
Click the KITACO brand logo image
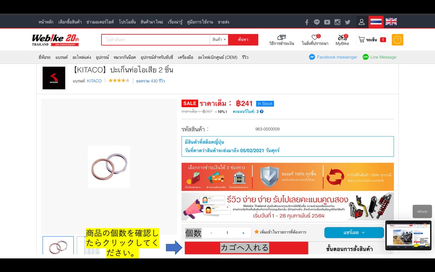(x=54, y=78)
